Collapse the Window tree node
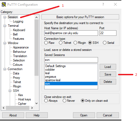The width and height of the screenshot is (139, 121). (5, 43)
